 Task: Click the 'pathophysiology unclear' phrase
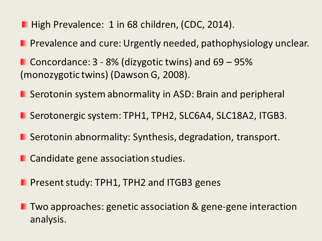point(255,44)
